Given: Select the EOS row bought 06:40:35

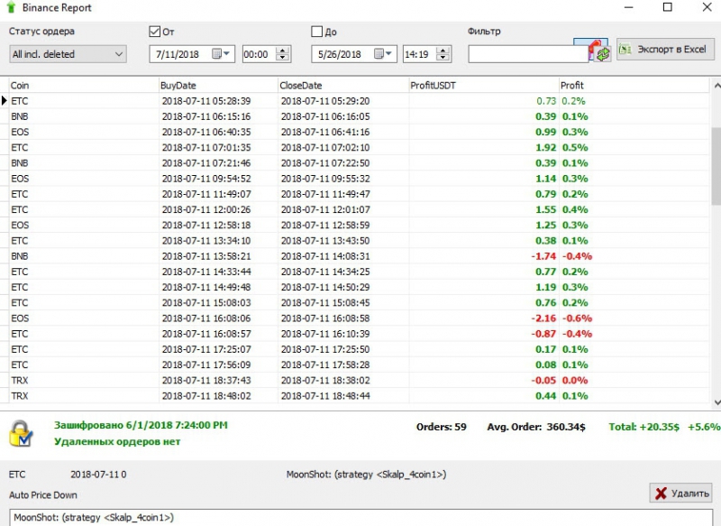Looking at the screenshot, I should point(359,132).
